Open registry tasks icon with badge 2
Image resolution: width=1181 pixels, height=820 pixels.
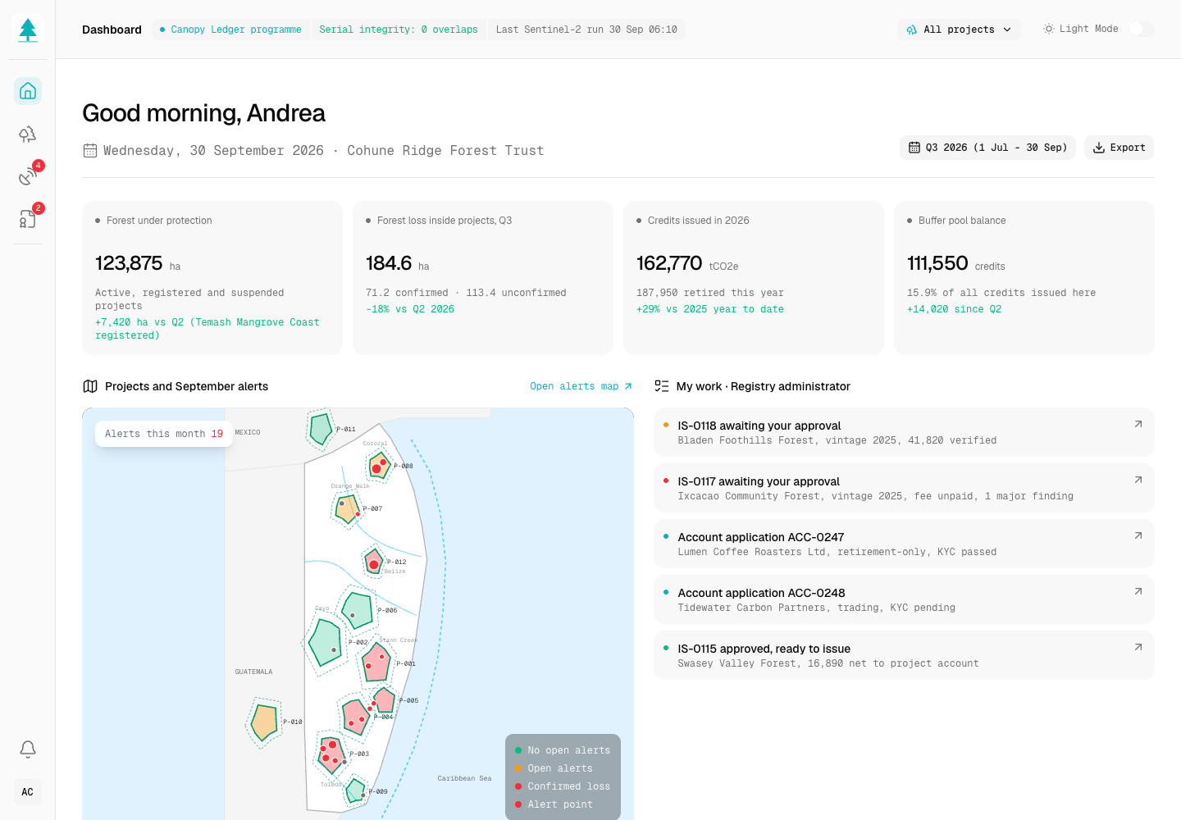28,219
